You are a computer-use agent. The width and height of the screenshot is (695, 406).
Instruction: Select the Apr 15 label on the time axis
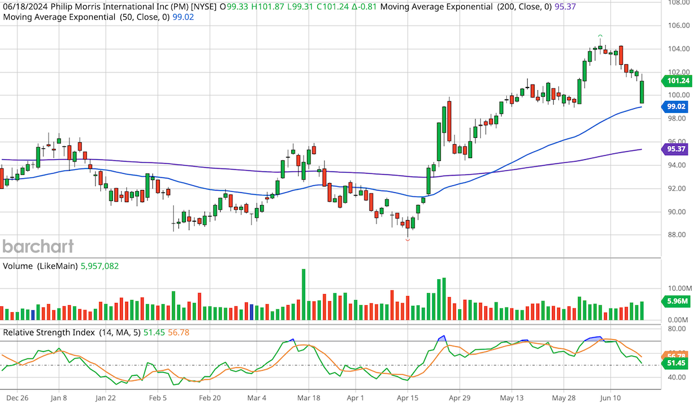[407, 398]
